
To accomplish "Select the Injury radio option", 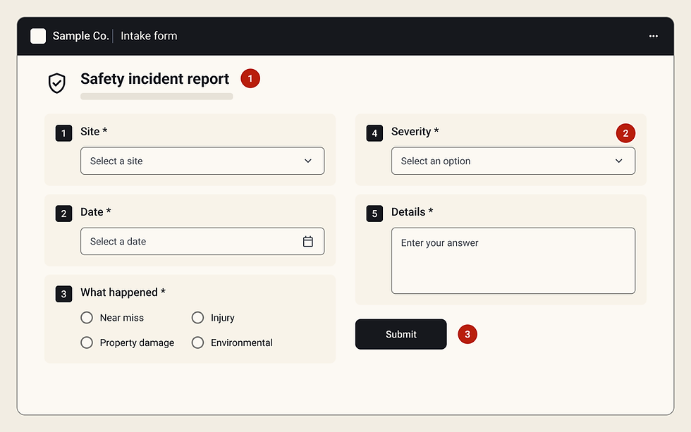I will (198, 318).
